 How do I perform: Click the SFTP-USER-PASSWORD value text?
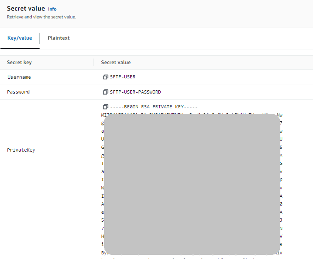coord(135,92)
